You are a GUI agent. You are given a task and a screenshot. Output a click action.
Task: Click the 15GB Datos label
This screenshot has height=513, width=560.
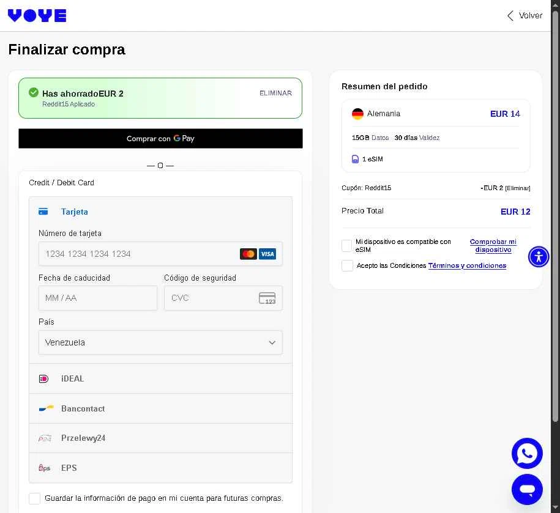[x=370, y=138]
